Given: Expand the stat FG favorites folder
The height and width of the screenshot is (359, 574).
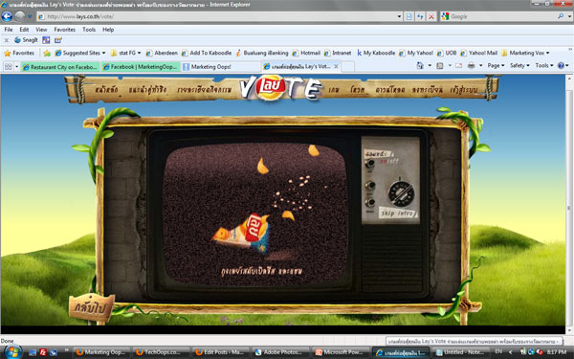Looking at the screenshot, I should (x=124, y=53).
